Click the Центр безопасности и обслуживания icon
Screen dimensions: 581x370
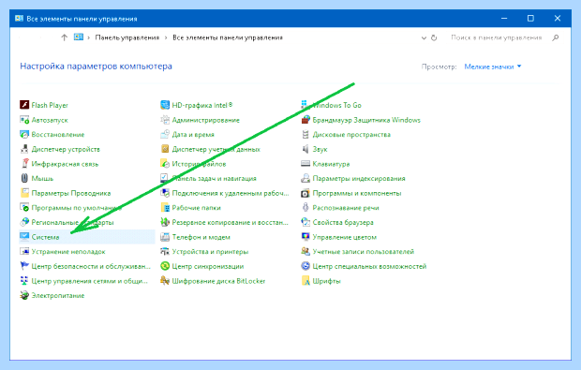[x=24, y=266]
